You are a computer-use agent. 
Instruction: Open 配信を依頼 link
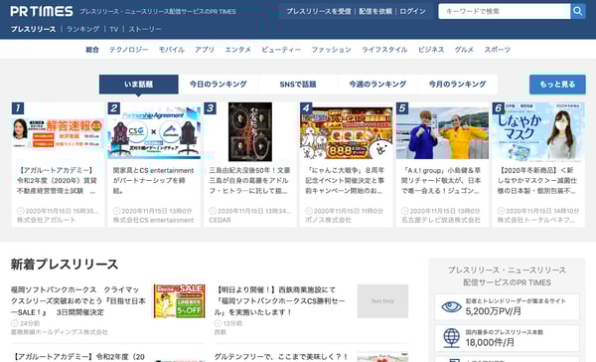375,11
